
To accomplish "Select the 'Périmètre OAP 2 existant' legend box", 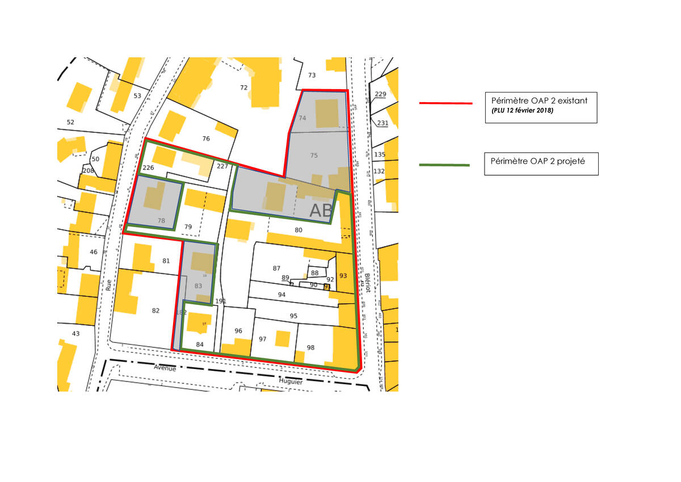I will tap(540, 107).
